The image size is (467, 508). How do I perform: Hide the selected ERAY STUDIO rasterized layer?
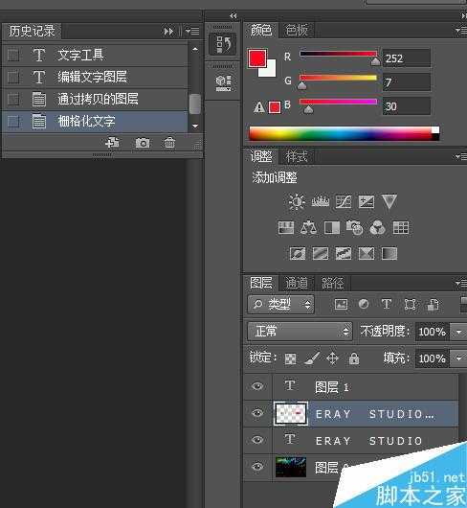click(257, 413)
